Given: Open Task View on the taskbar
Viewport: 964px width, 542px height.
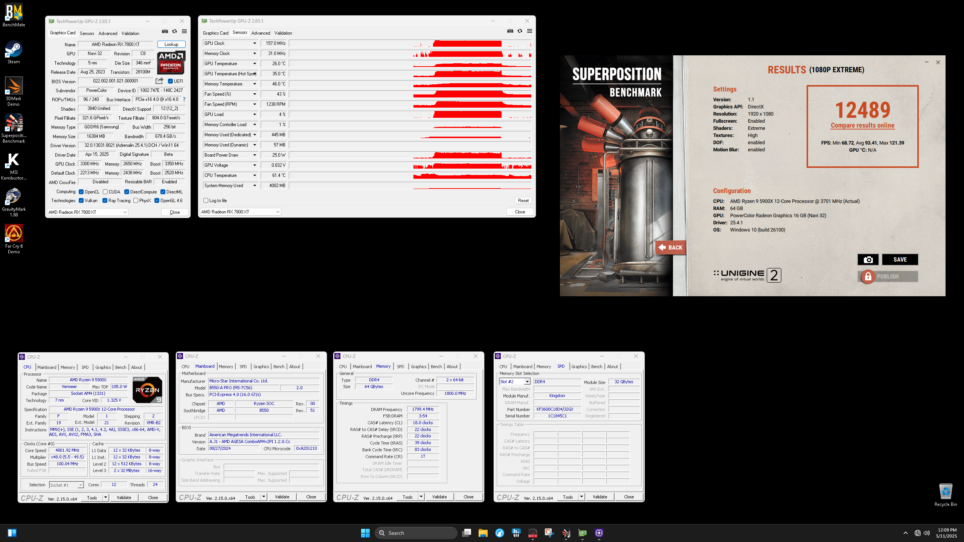Looking at the screenshot, I should point(467,533).
